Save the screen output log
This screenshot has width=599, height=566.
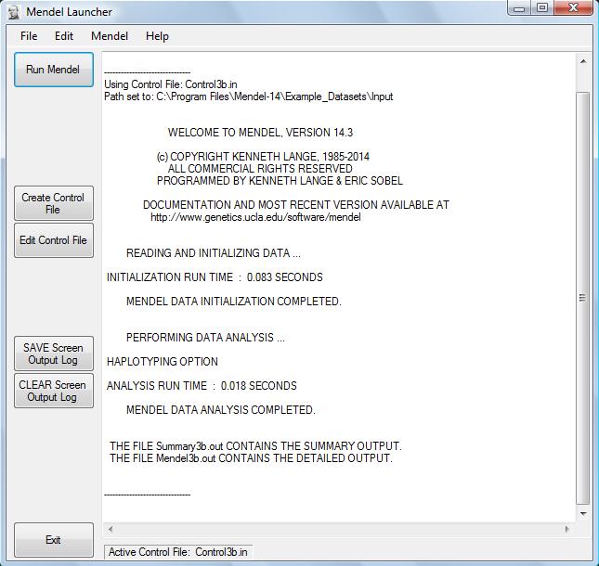tap(53, 354)
